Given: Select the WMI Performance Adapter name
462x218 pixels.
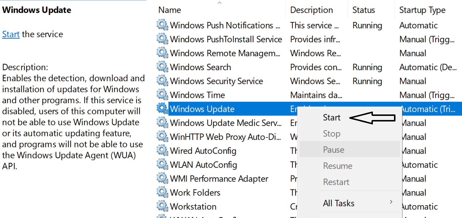Looking at the screenshot, I should tap(219, 179).
